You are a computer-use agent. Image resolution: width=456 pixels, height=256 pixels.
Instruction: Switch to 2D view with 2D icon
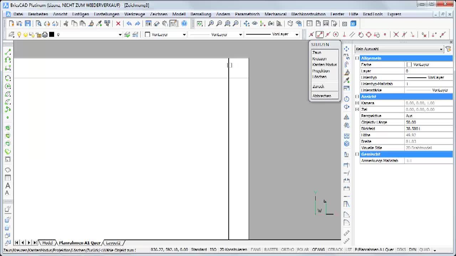click(344, 23)
